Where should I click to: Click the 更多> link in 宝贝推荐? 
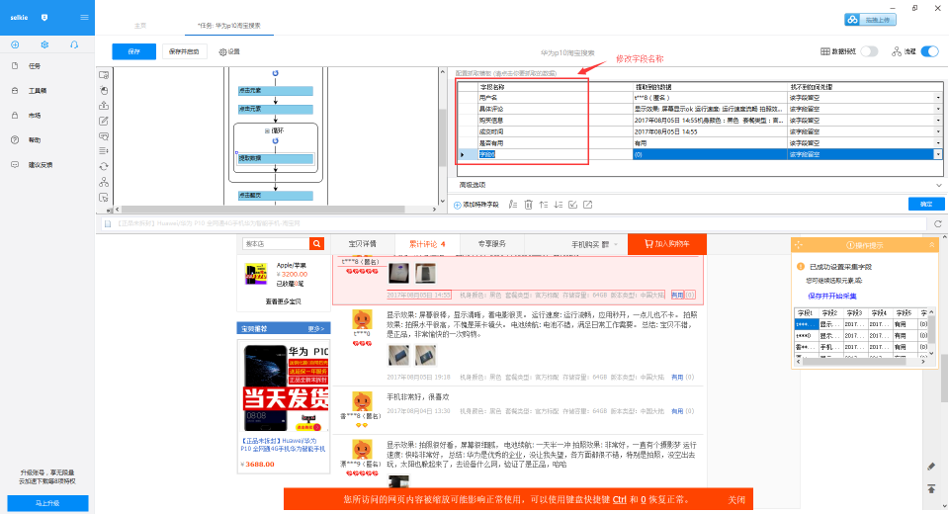[x=316, y=329]
